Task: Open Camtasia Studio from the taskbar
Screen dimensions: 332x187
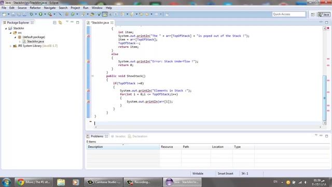Action: (103, 182)
